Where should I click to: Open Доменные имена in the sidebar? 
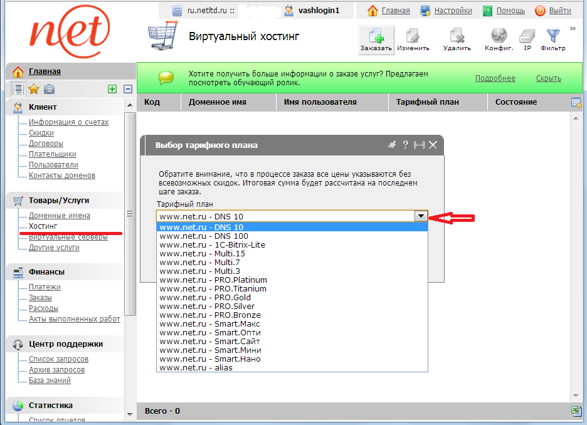pos(59,216)
